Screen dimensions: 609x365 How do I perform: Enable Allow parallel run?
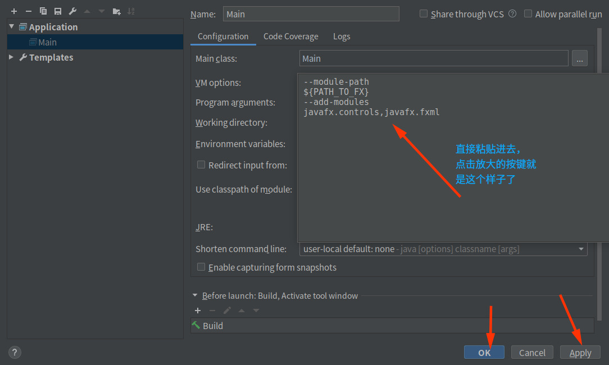528,13
